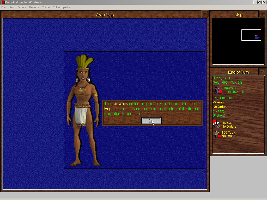267x200 pixels.
Task: Select the Caravel ship icon
Action: (x=216, y=124)
